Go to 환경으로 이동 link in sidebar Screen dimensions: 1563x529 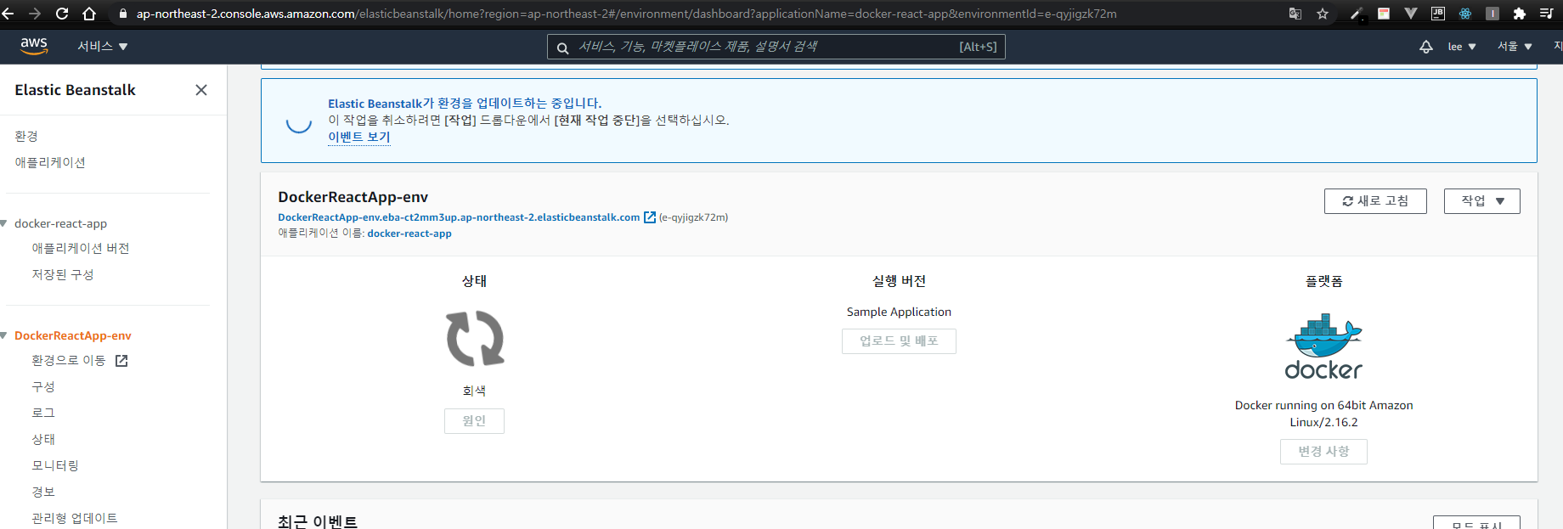[69, 360]
